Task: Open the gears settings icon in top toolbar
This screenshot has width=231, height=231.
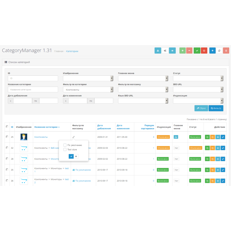Action: click(x=165, y=51)
